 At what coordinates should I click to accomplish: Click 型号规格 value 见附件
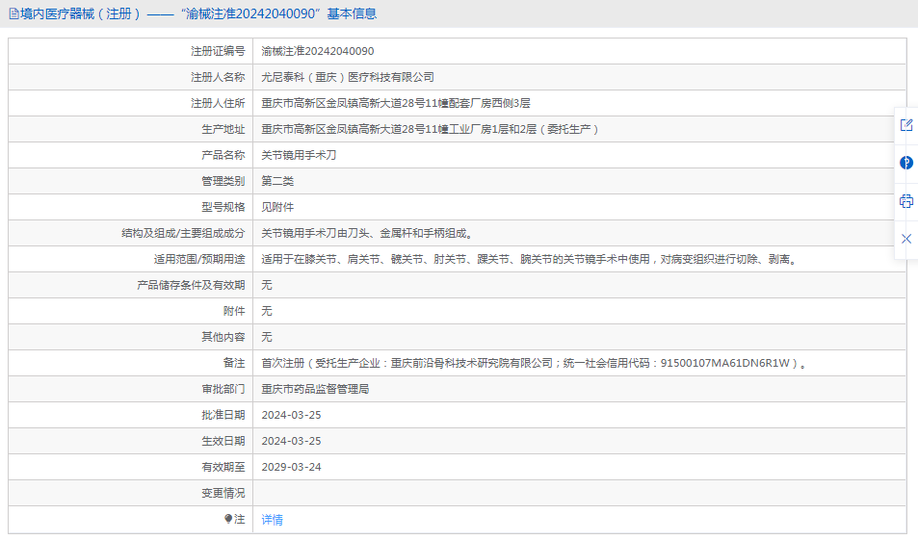coord(277,207)
